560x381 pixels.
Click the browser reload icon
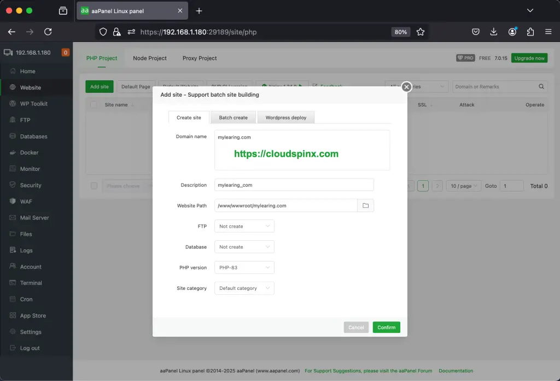pyautogui.click(x=48, y=32)
